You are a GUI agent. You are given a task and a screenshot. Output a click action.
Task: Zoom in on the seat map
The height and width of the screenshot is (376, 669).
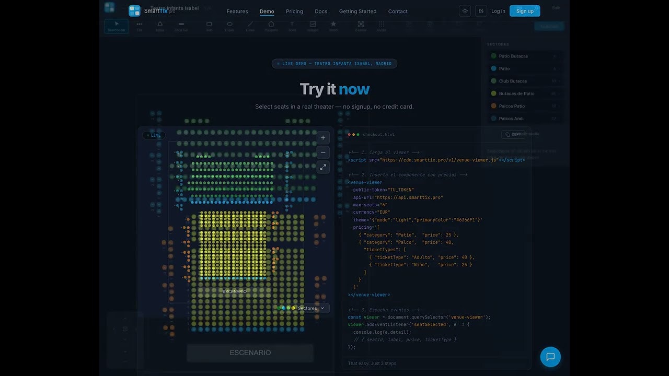[x=323, y=138]
